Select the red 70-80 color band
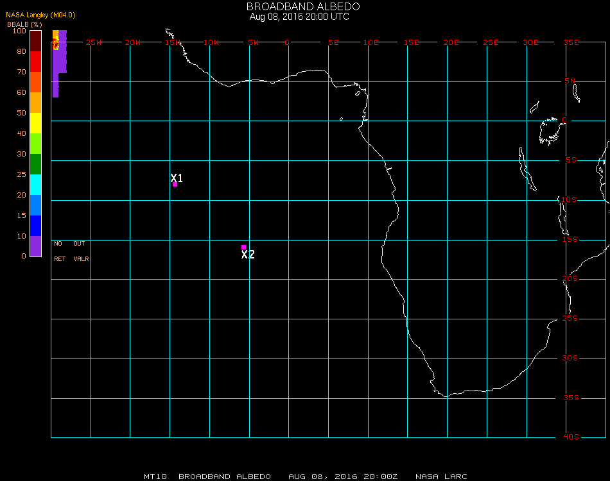Image resolution: width=610 pixels, height=481 pixels. [x=36, y=62]
